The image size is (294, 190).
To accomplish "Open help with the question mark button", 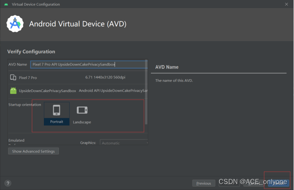I will click(x=8, y=183).
